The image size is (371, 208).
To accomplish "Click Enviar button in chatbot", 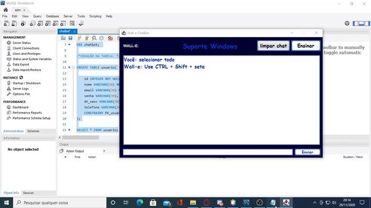I will click(307, 152).
